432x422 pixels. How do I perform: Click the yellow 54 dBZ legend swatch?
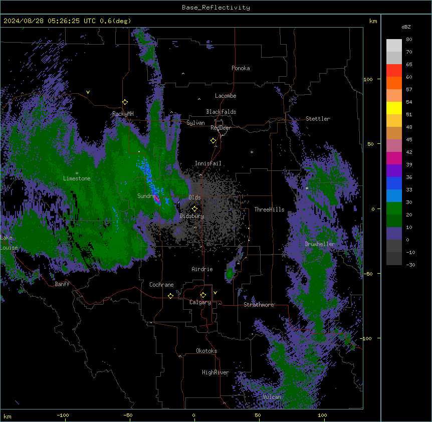(x=394, y=108)
